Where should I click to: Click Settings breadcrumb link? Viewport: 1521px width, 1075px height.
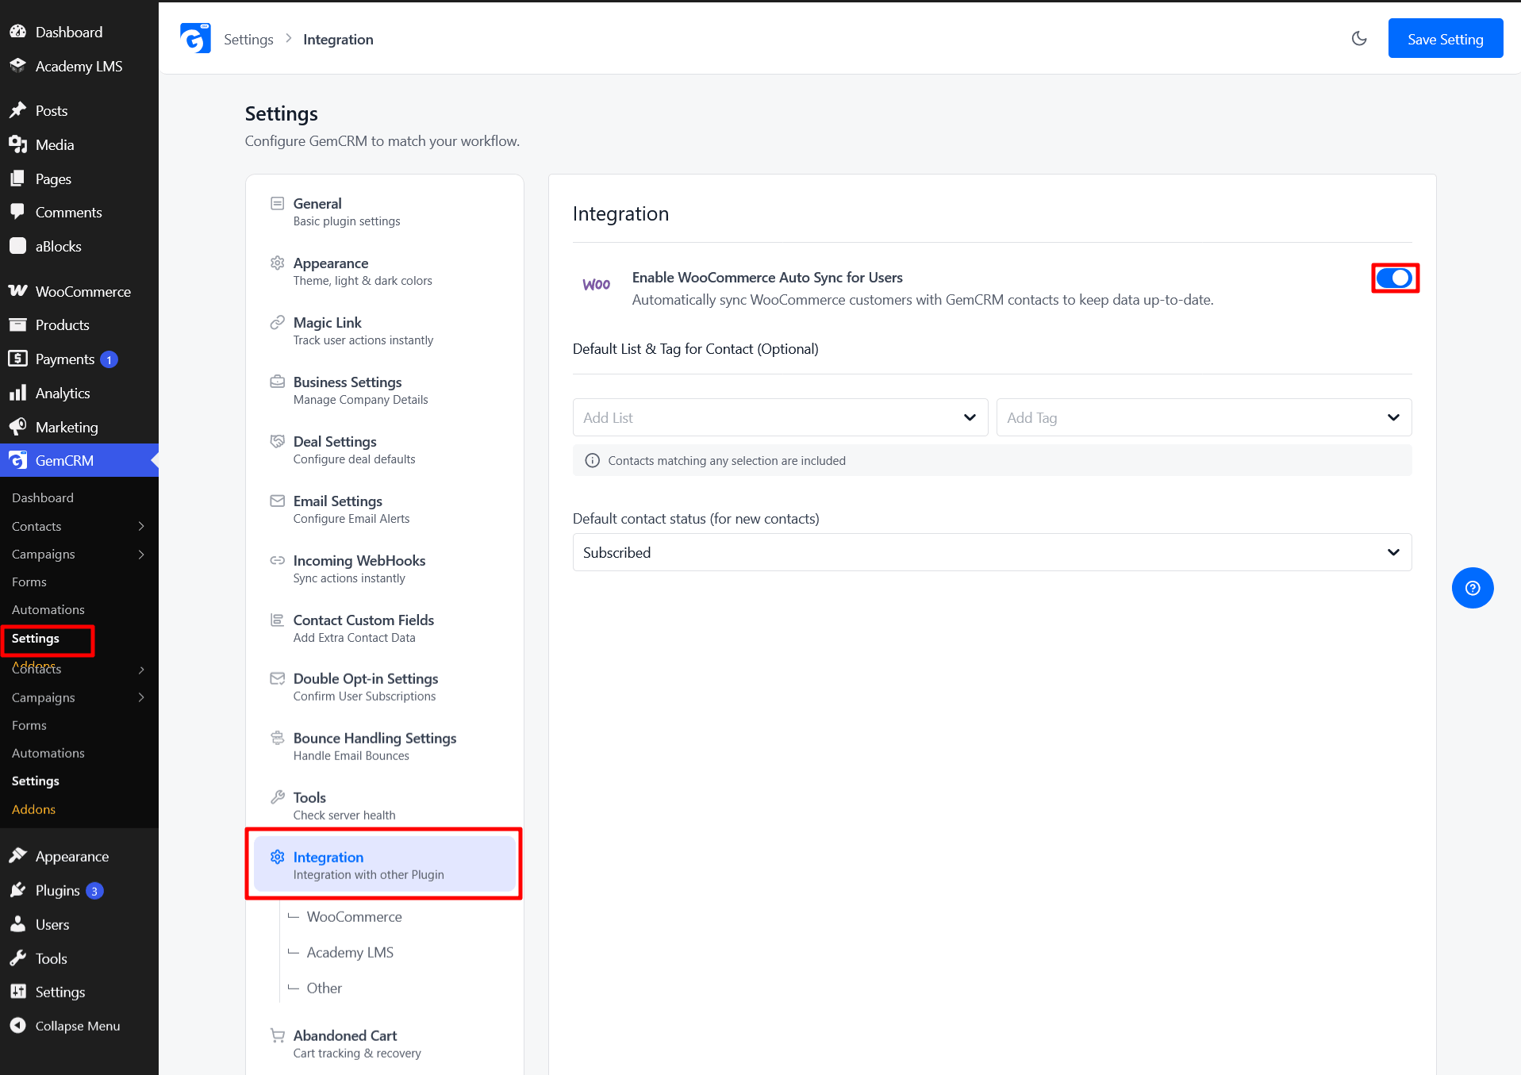click(x=248, y=39)
